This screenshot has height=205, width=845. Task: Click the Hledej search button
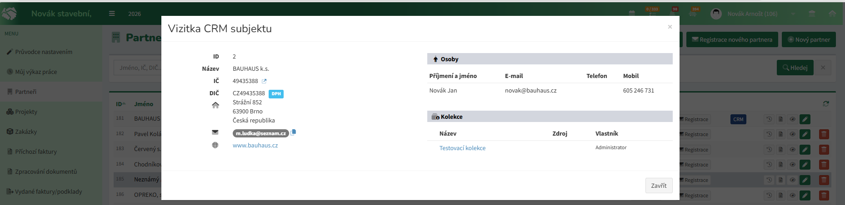tap(795, 68)
